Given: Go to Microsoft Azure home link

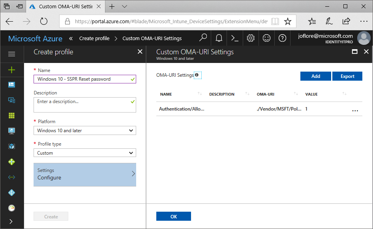Looking at the screenshot, I should tap(35, 39).
